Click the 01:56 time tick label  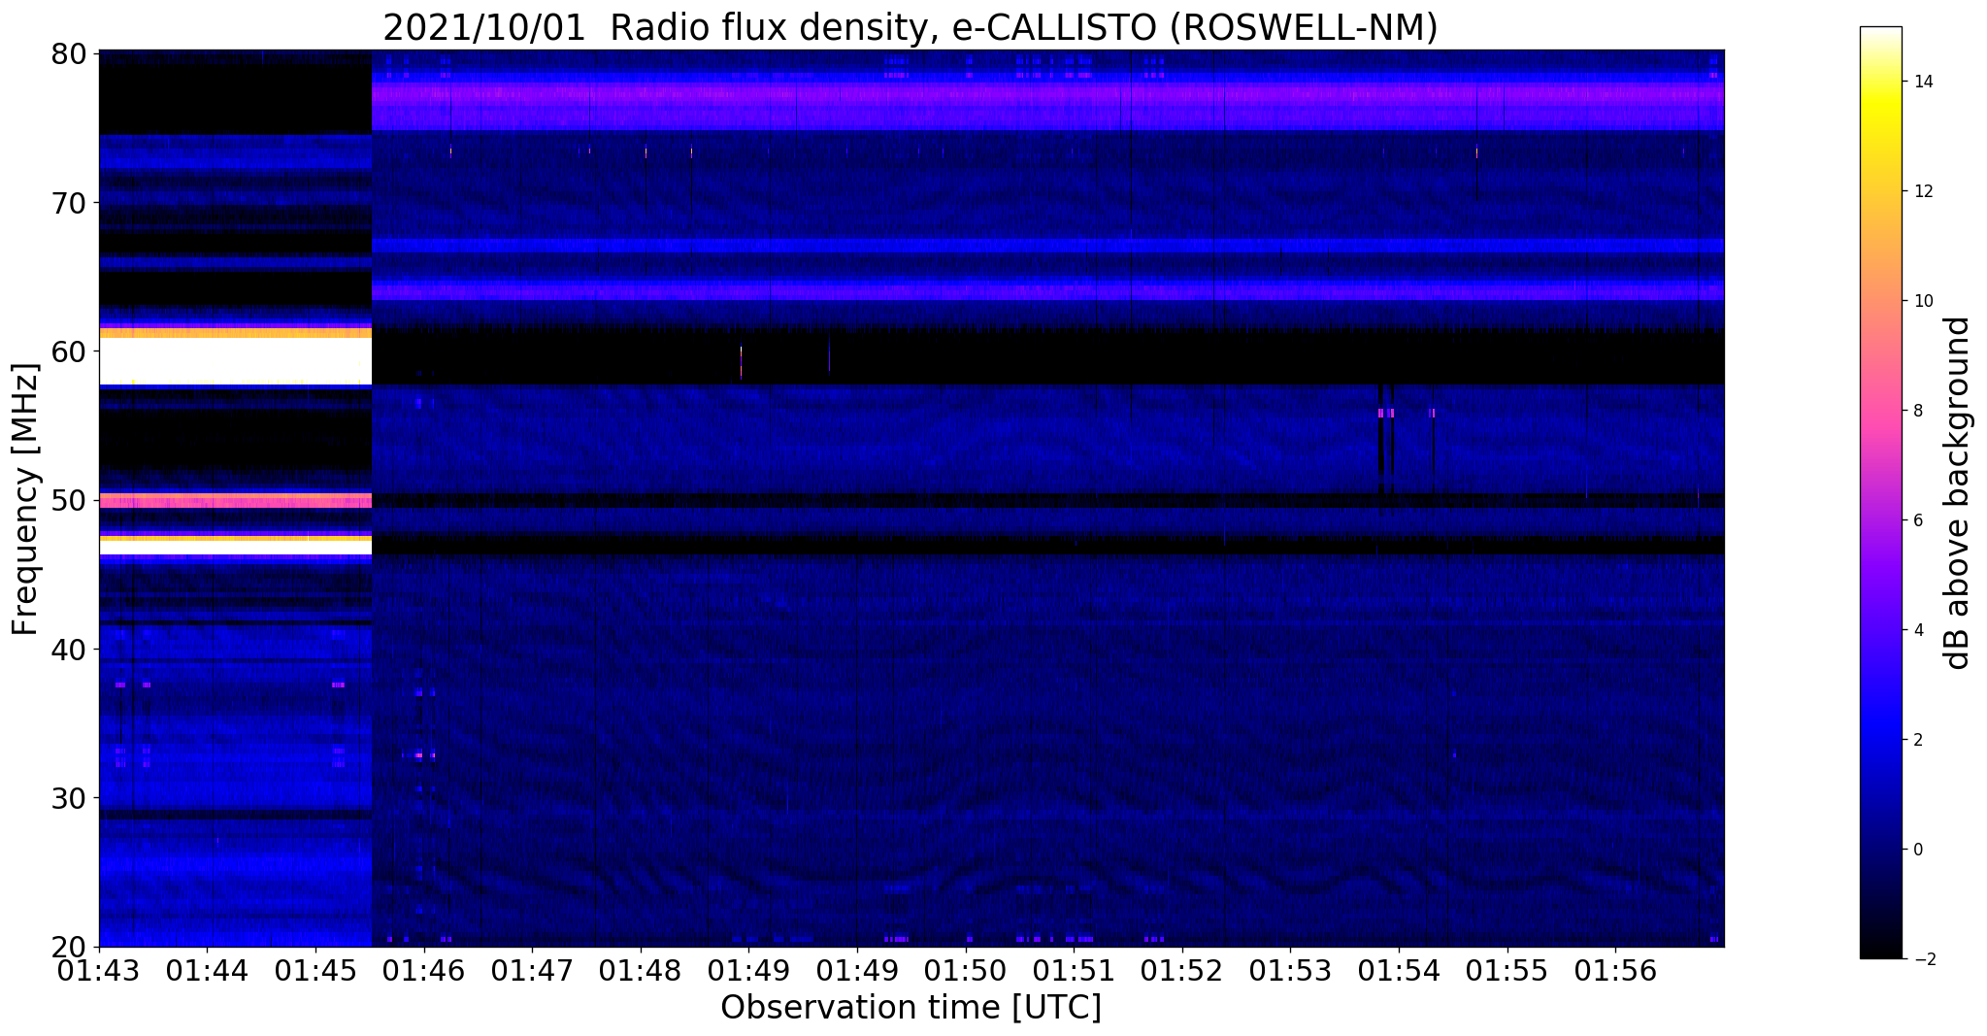pos(1615,971)
